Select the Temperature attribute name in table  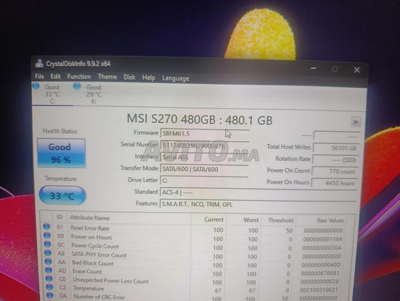point(89,288)
